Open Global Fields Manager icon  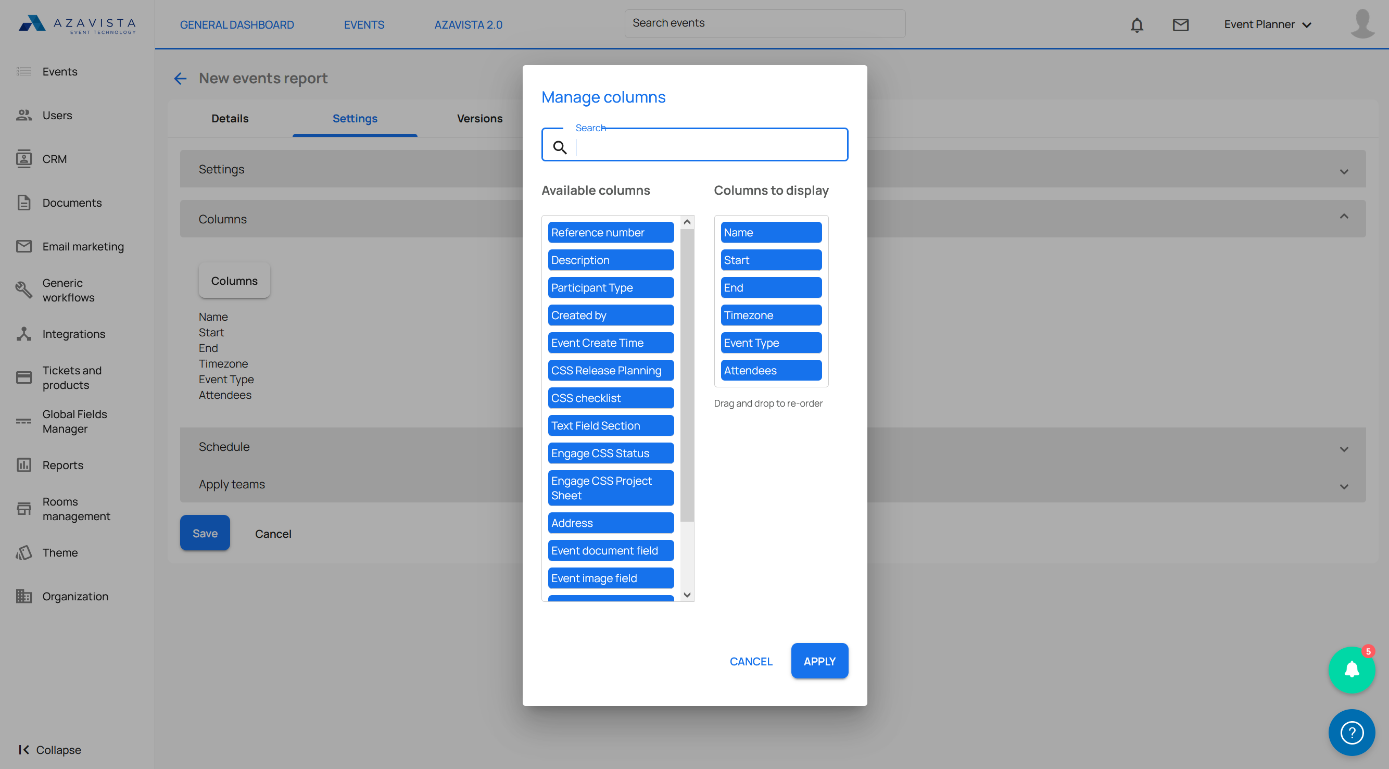click(x=24, y=421)
